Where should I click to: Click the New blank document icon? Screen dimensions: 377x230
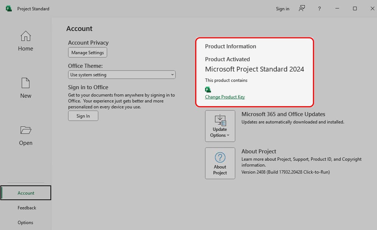[25, 83]
